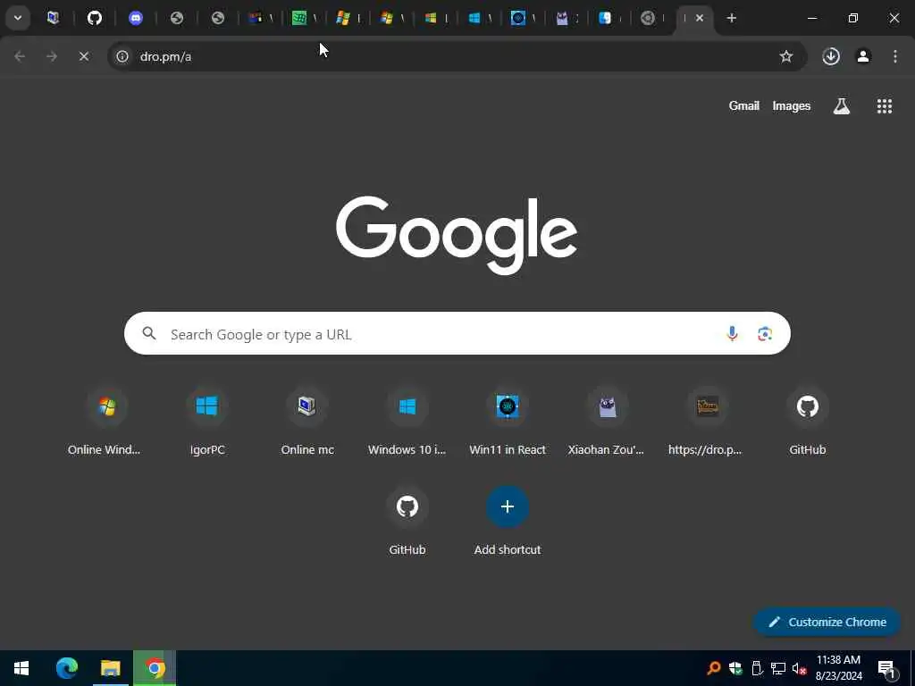Click safely remove hardware USB icon

point(757,668)
